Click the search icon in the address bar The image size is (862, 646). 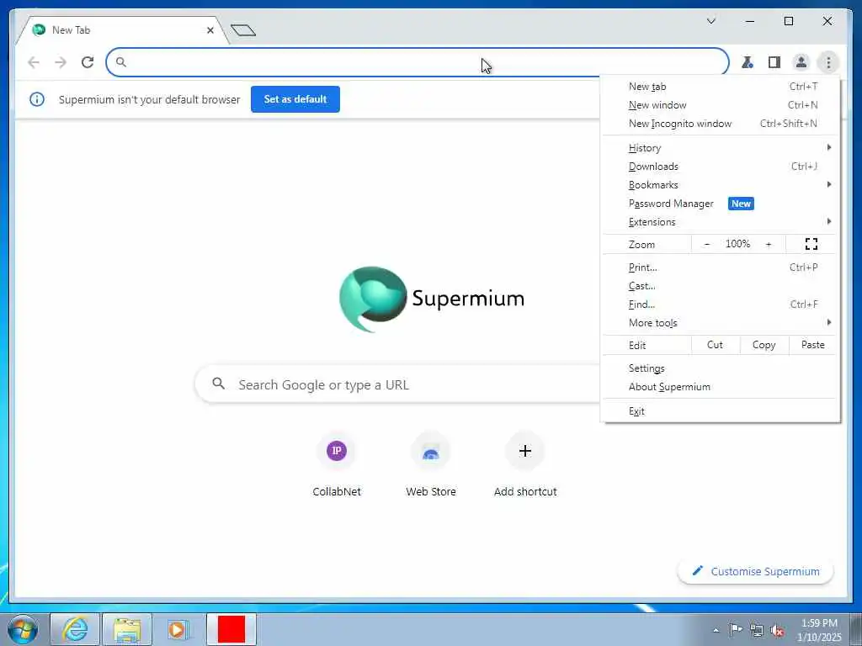point(121,62)
